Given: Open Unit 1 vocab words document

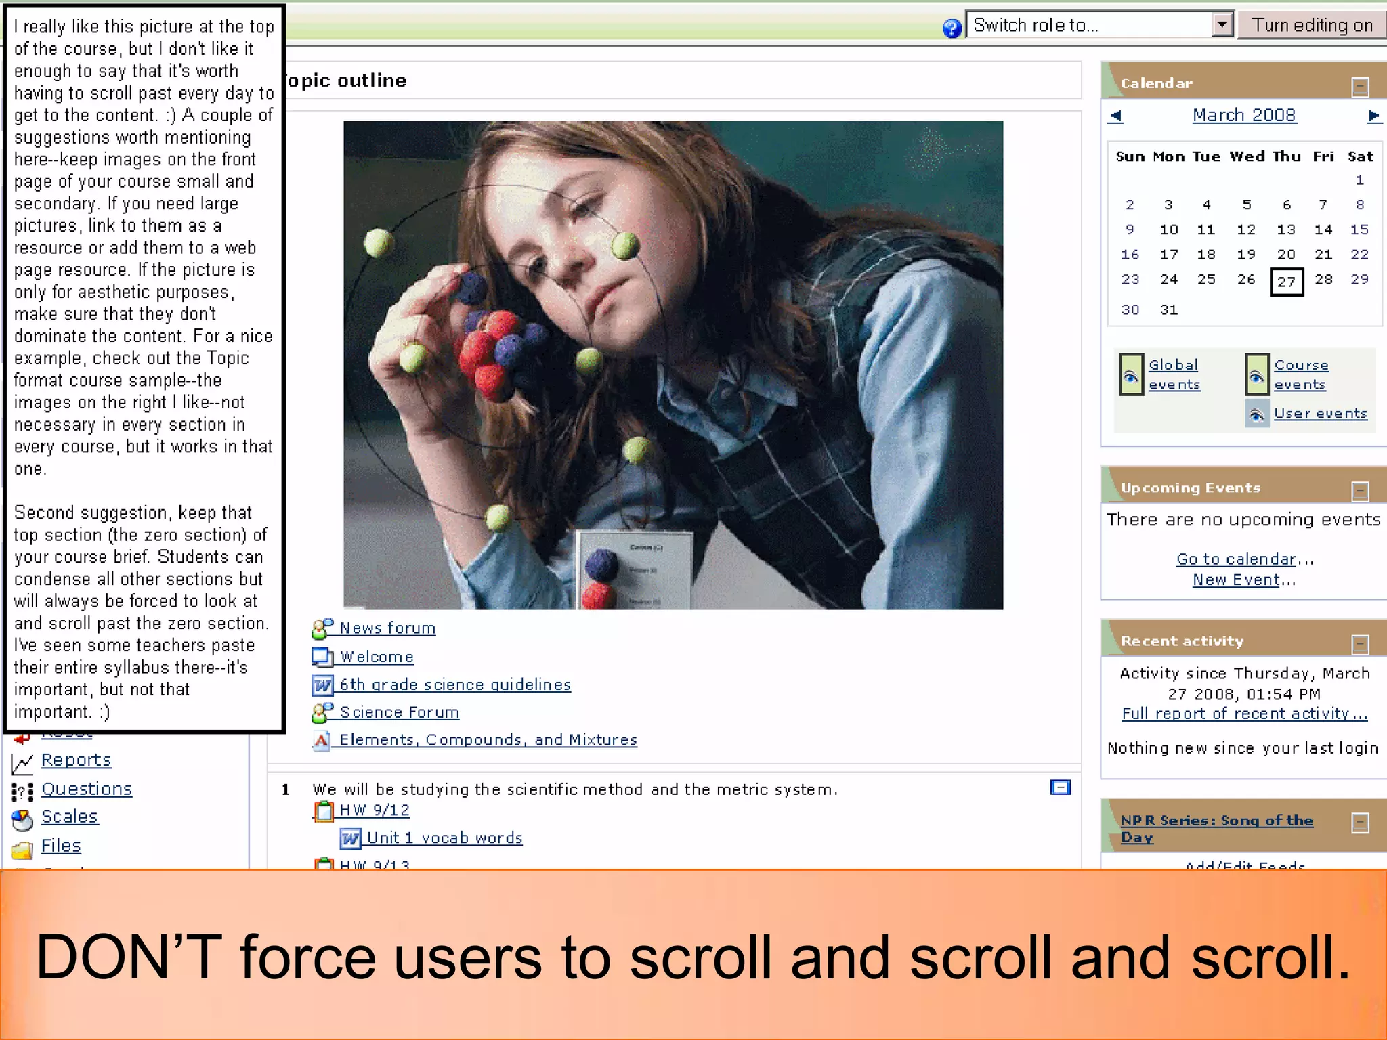Looking at the screenshot, I should tap(445, 838).
